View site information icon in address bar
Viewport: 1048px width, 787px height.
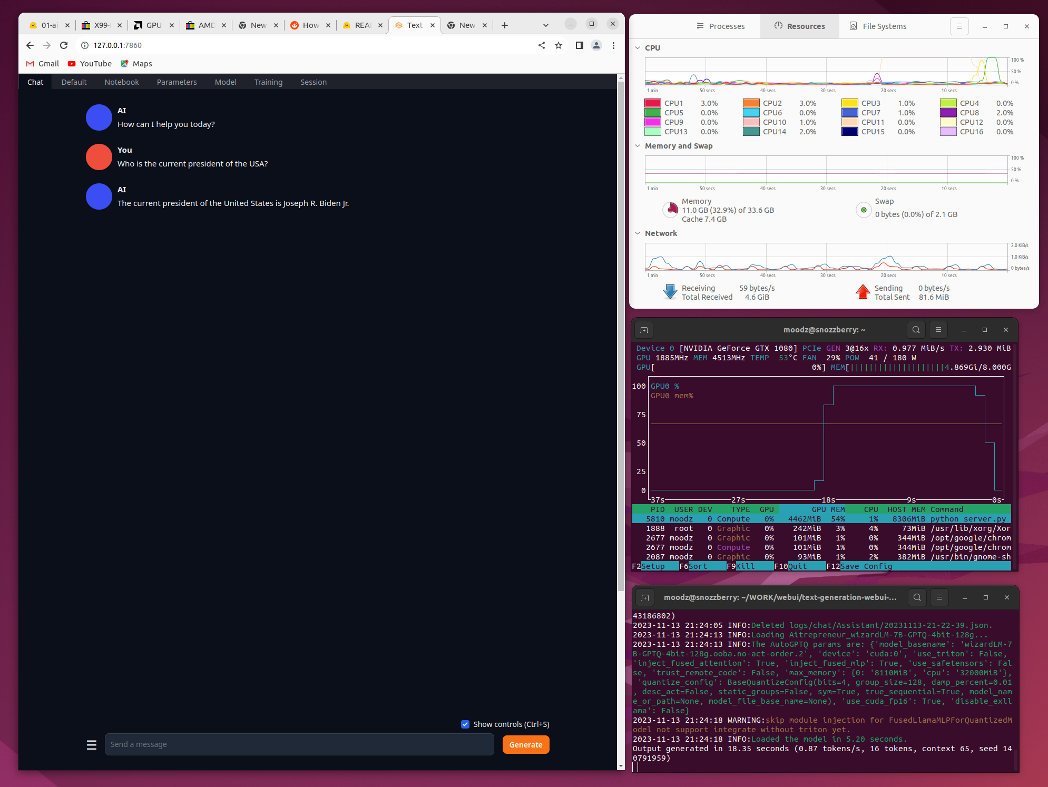[x=84, y=45]
